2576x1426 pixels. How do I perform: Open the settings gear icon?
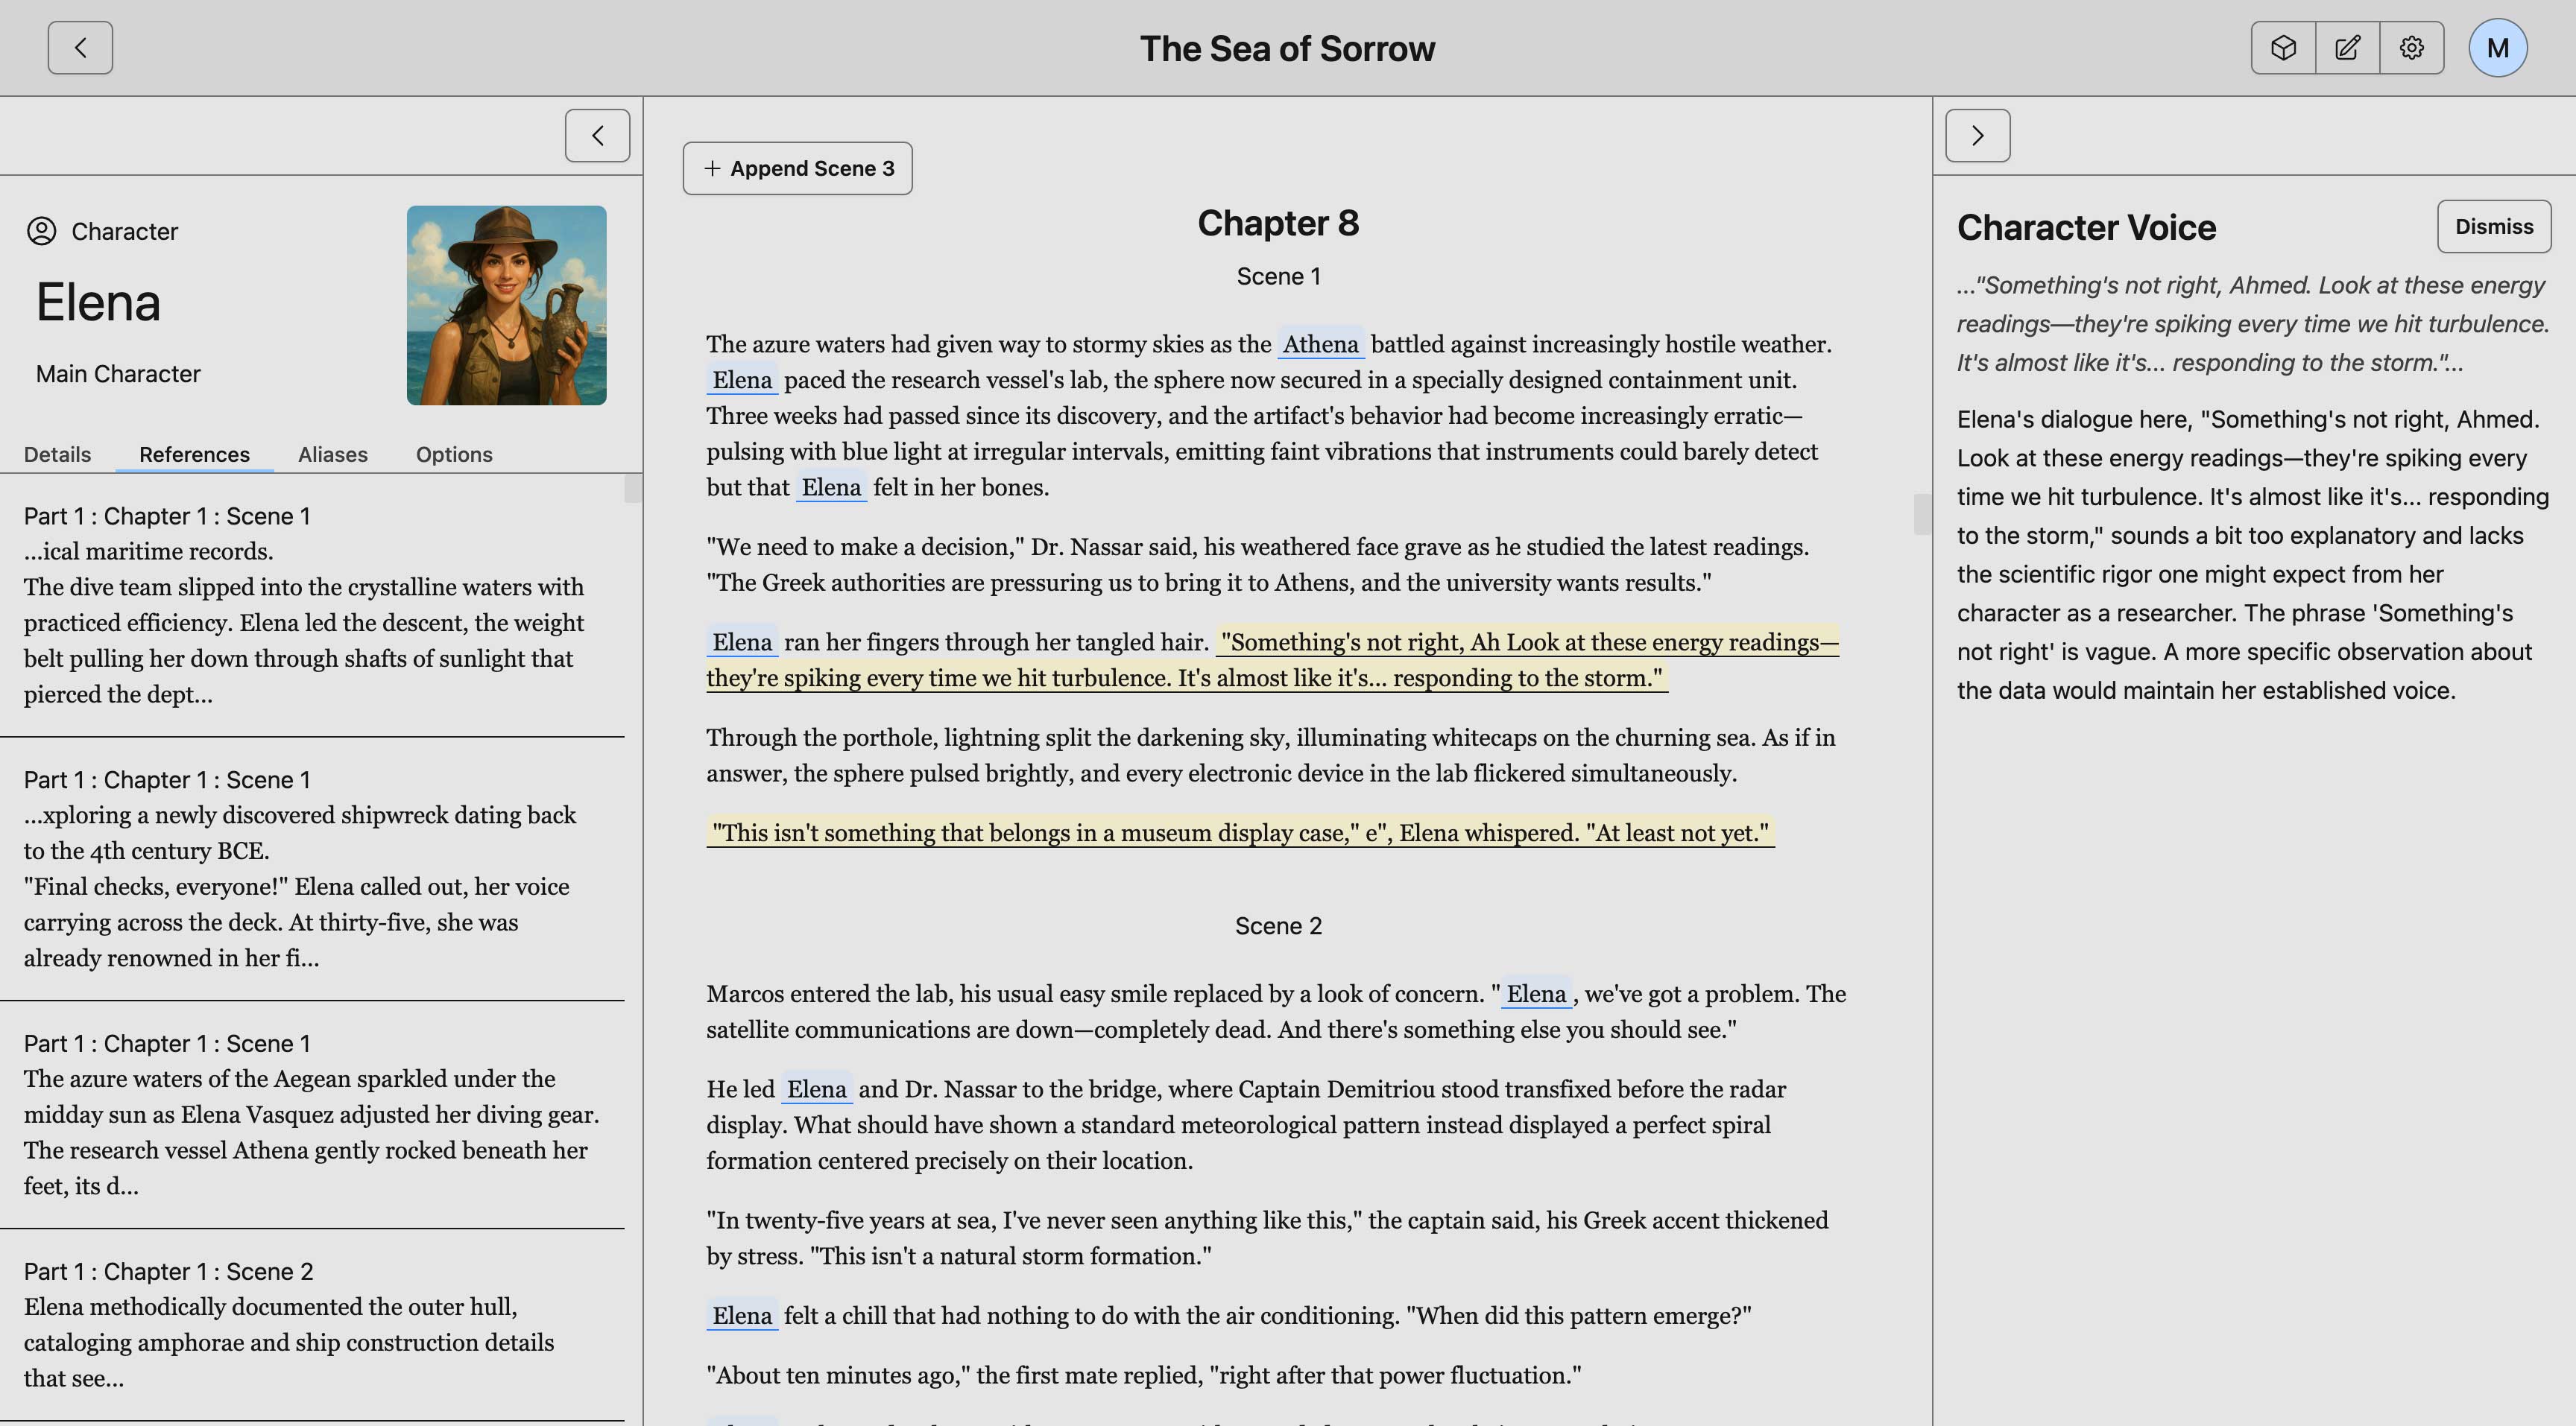coord(2411,48)
